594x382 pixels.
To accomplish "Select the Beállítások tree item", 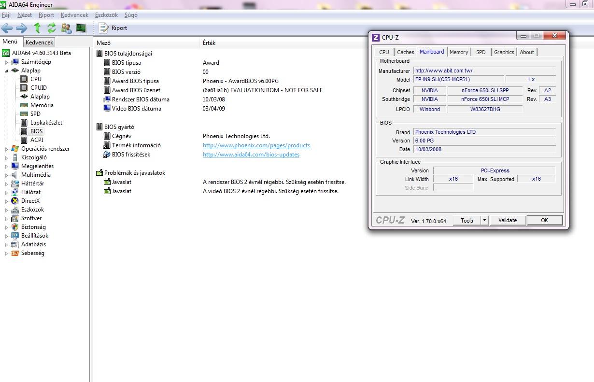I will [35, 236].
